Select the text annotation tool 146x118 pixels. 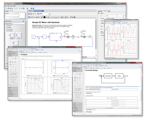33,17
